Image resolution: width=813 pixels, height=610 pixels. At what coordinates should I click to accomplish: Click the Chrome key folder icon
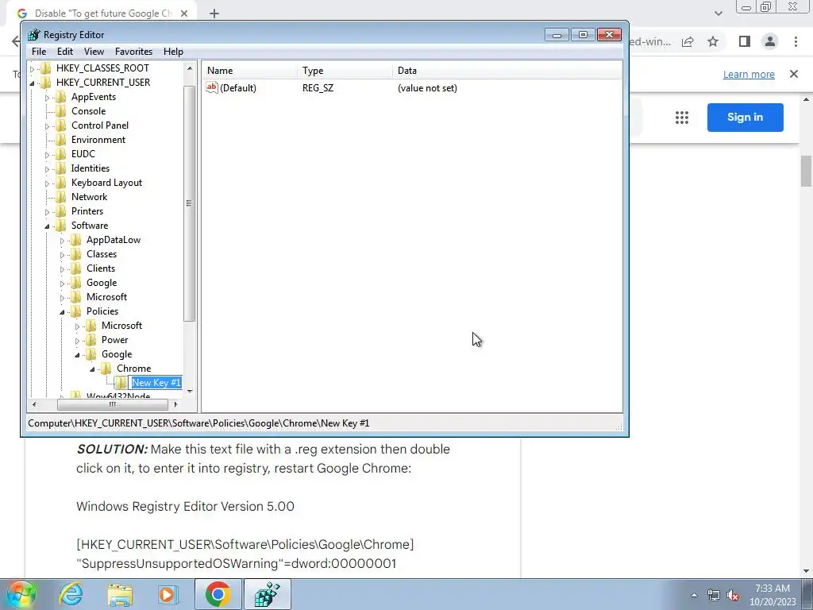click(106, 369)
